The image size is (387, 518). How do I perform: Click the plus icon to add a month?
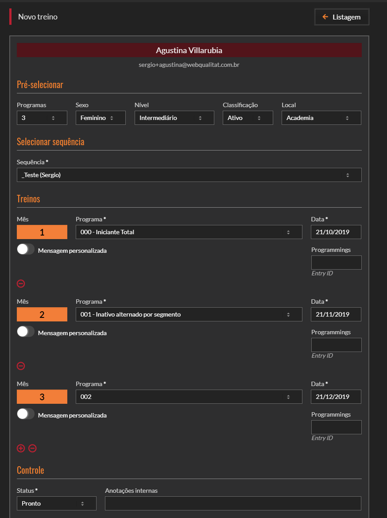[21, 448]
